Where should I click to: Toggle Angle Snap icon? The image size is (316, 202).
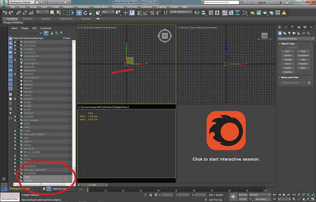coord(145,13)
